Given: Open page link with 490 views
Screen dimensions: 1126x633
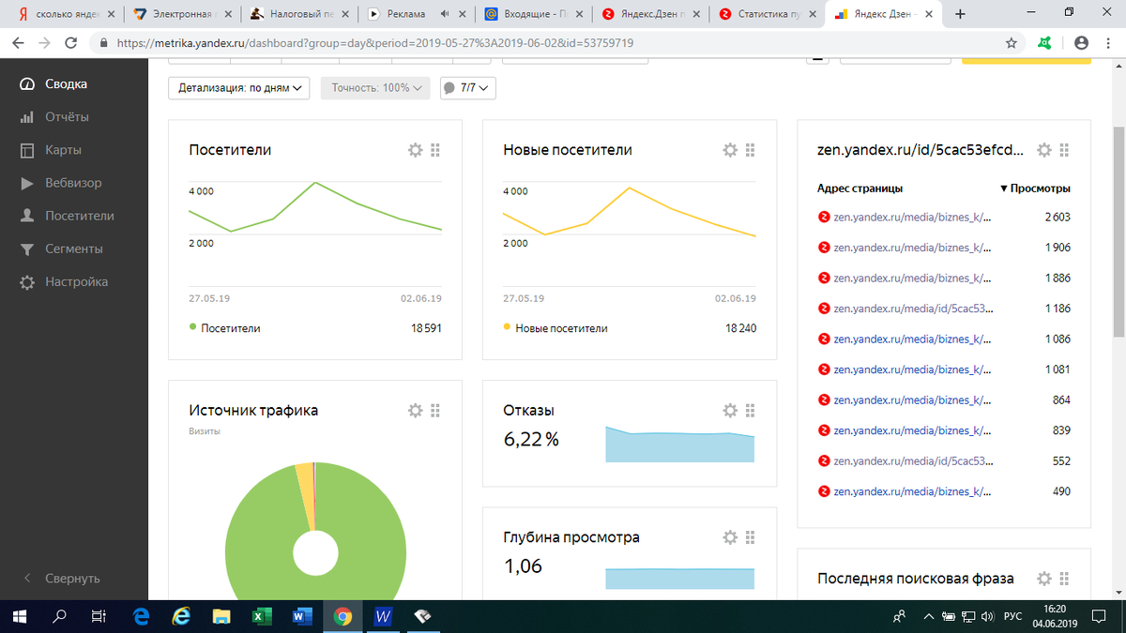Looking at the screenshot, I should point(911,491).
